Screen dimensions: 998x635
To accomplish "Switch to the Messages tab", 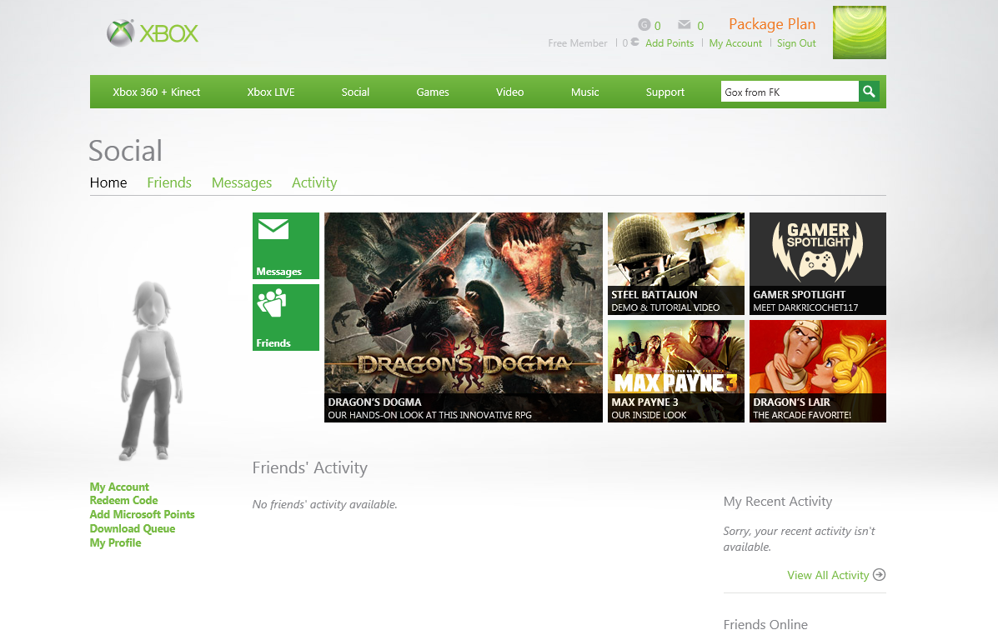I will click(x=242, y=183).
